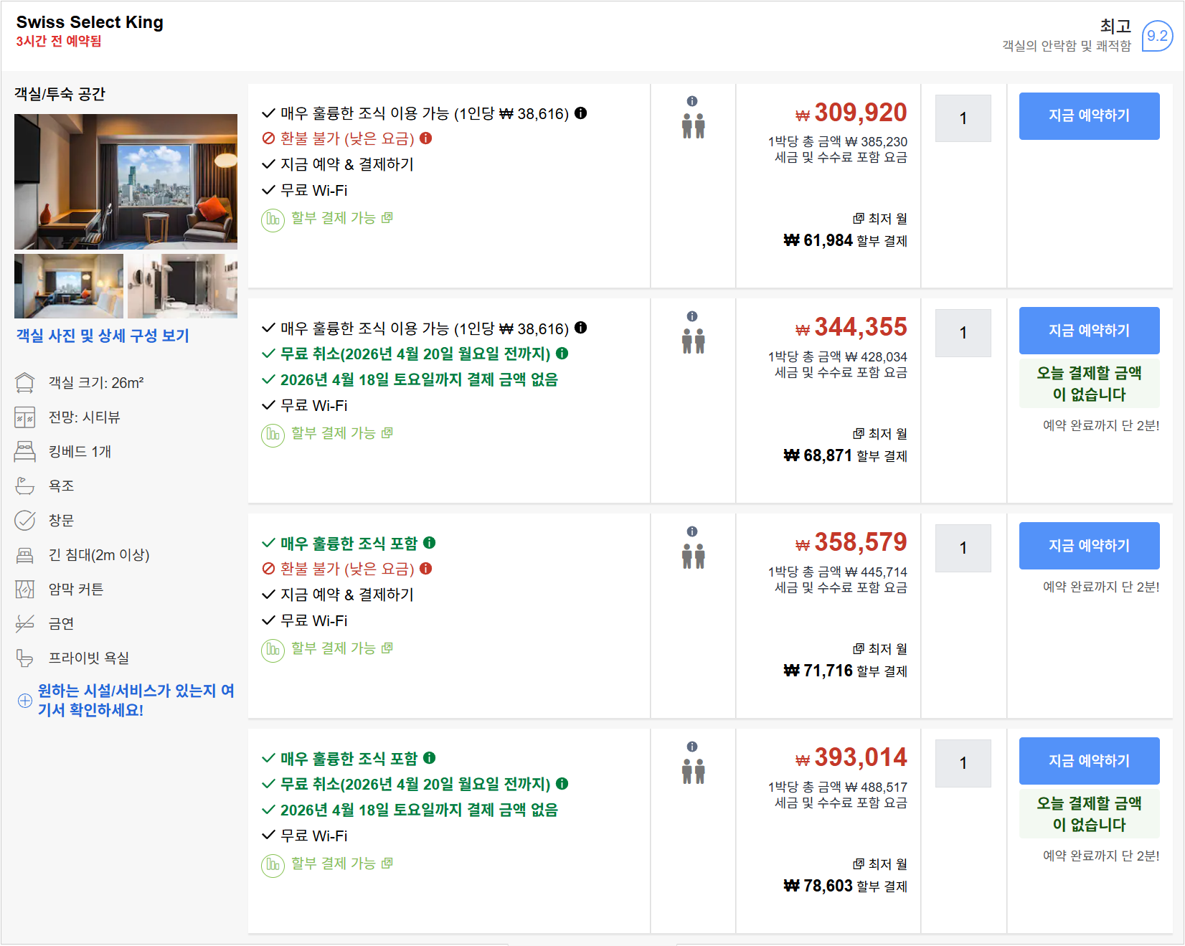Click installment icon in ₩393,014 rate row

point(273,865)
